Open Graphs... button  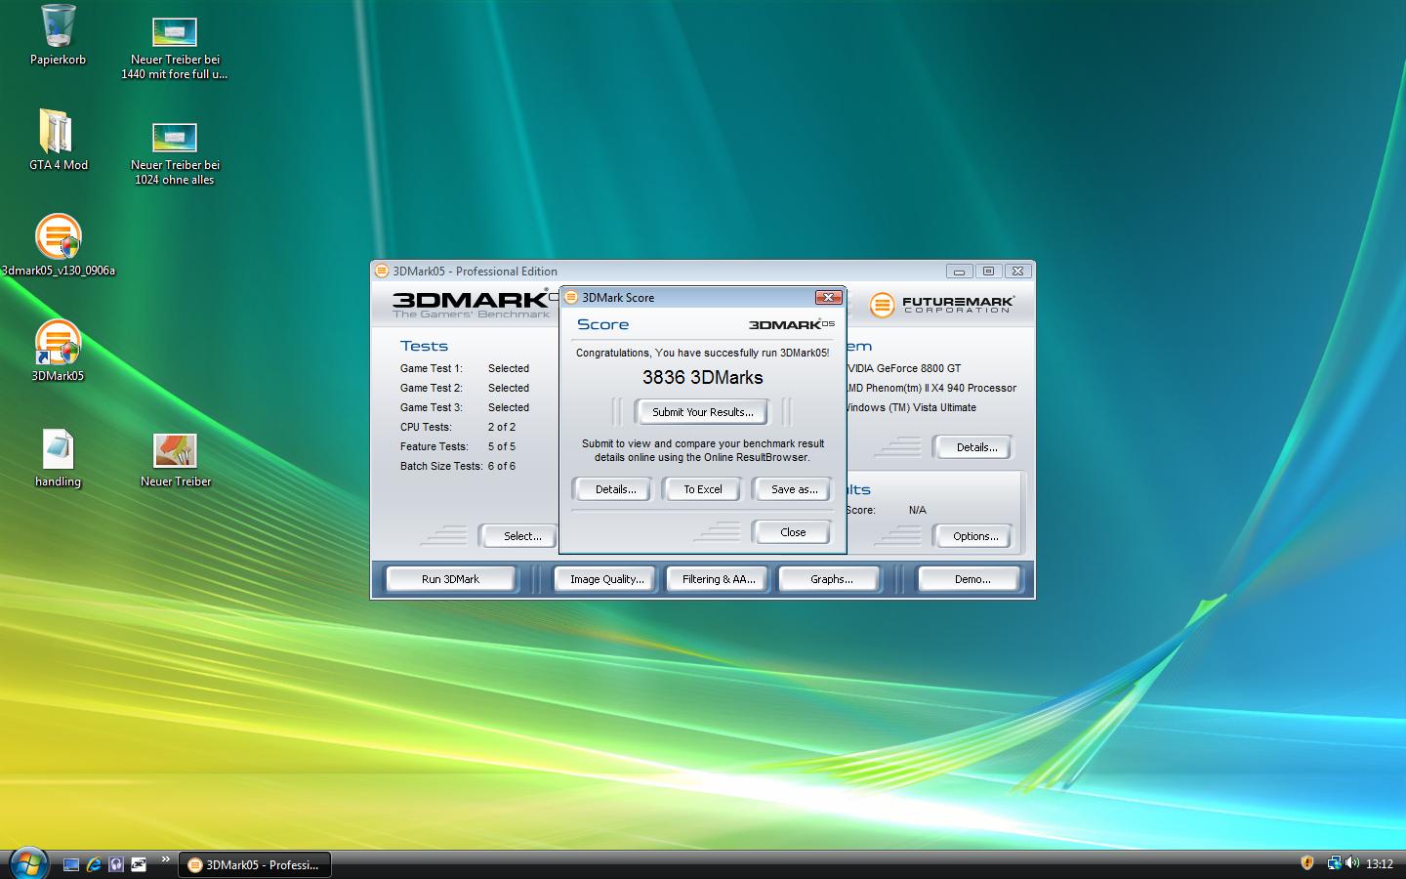coord(831,579)
